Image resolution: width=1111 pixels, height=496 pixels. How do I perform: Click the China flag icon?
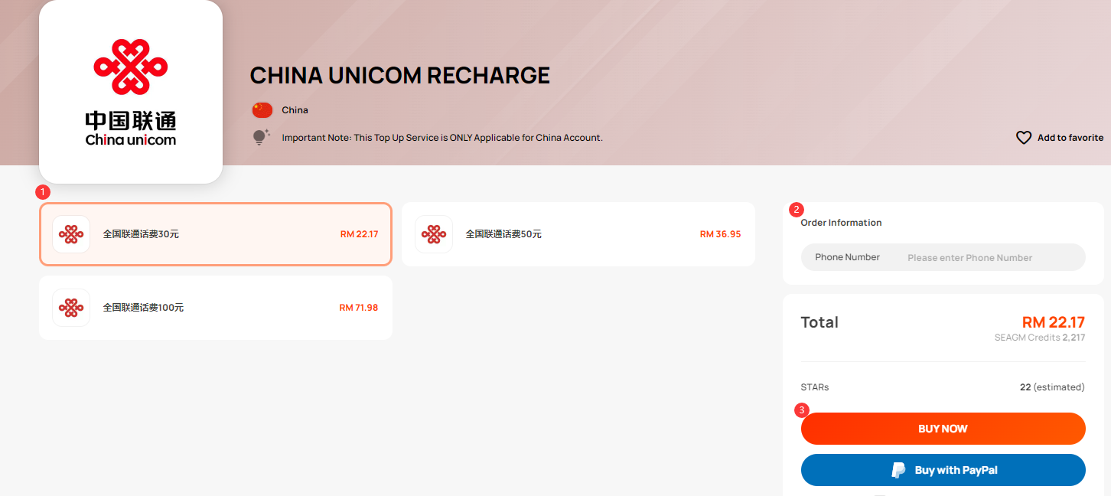[x=262, y=110]
